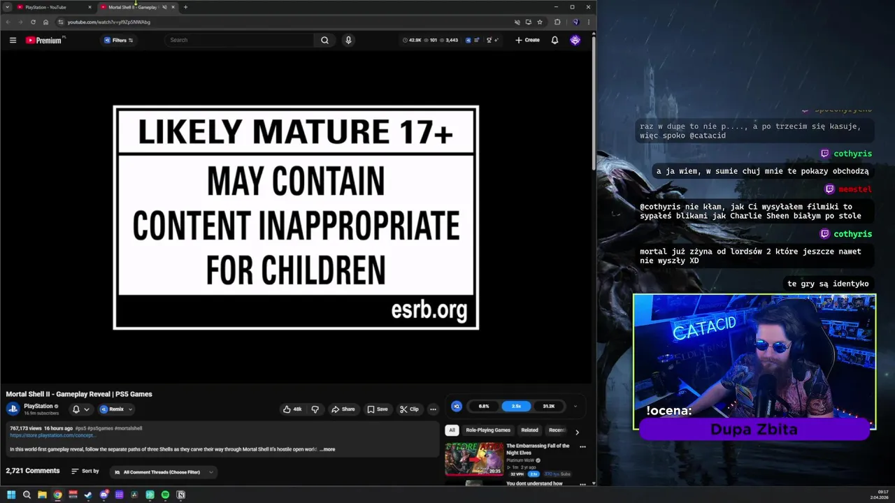895x503 pixels.
Task: Go to the YouTube Premium home logo
Action: coord(45,40)
